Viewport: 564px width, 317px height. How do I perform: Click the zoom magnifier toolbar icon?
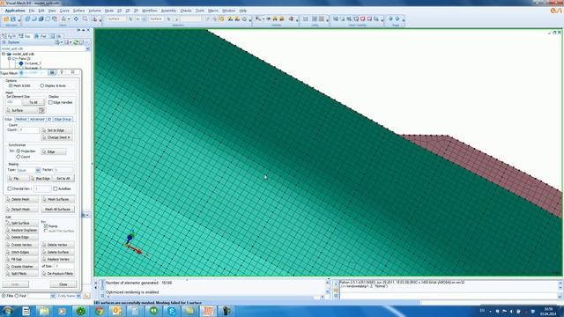pyautogui.click(x=85, y=18)
